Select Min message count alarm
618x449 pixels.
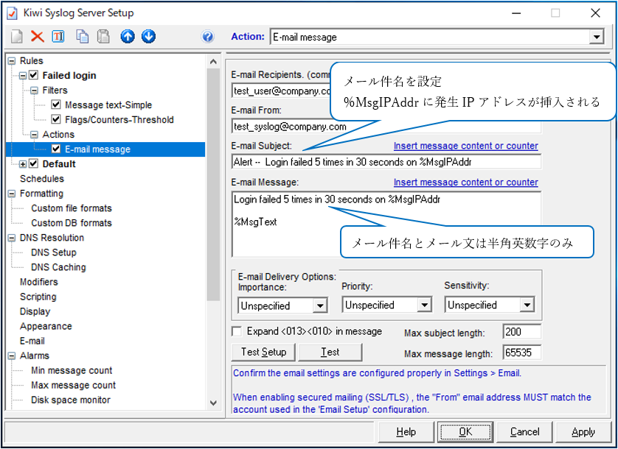[x=72, y=370]
